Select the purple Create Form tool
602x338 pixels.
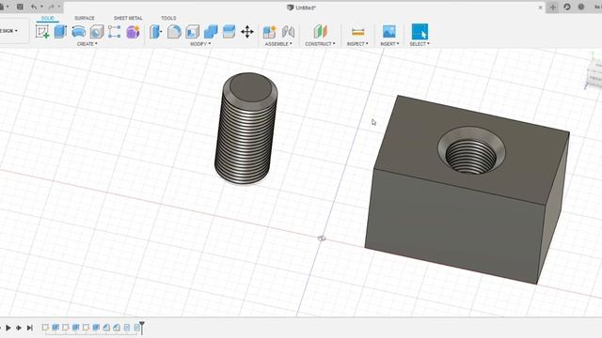(133, 32)
